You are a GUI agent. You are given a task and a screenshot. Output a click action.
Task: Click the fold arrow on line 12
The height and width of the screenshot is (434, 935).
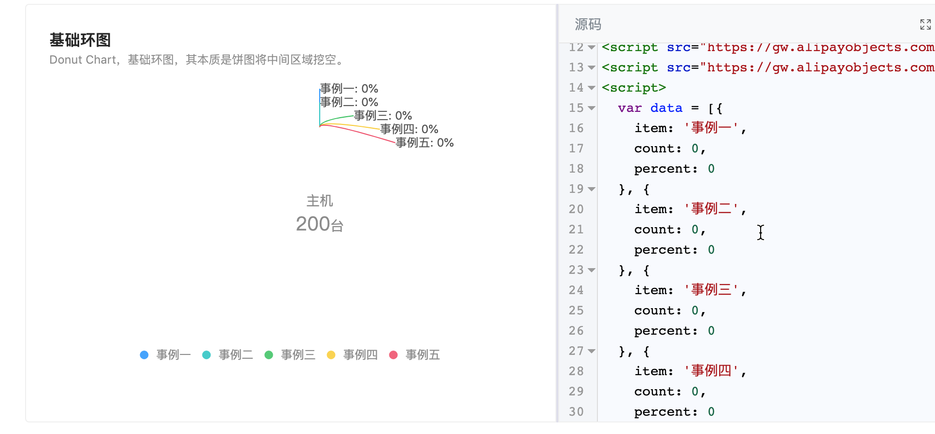592,47
